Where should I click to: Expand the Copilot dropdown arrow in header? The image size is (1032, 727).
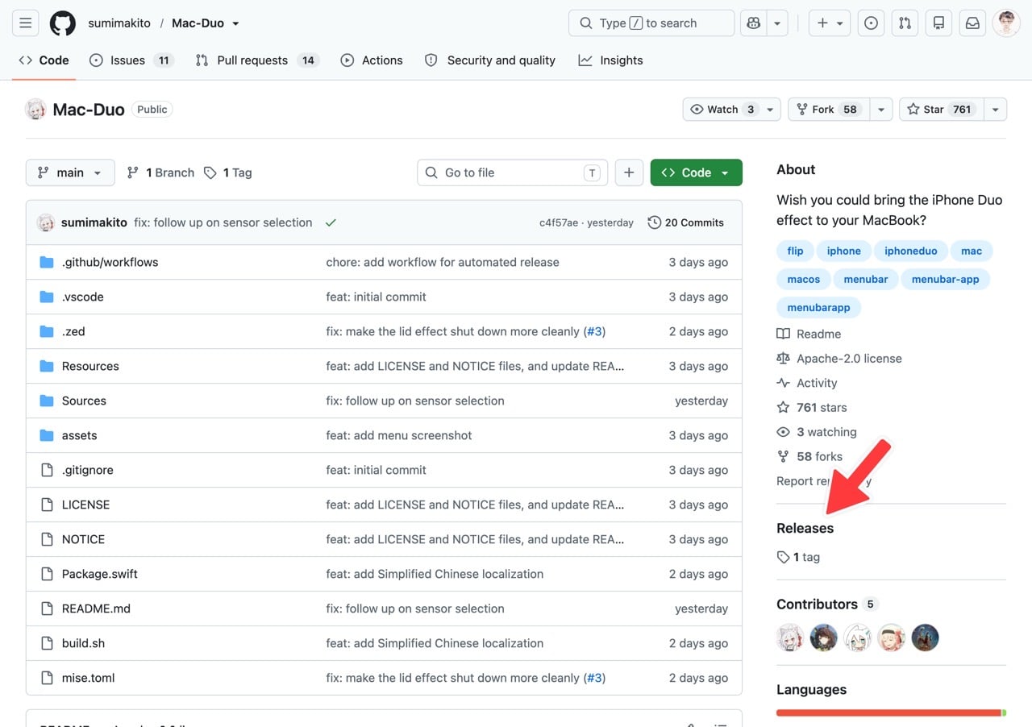pos(777,23)
